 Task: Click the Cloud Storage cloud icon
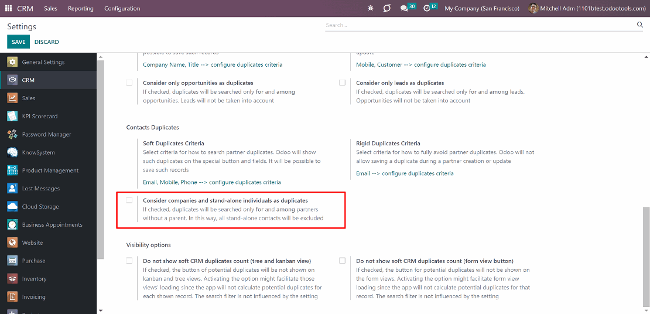coord(12,207)
